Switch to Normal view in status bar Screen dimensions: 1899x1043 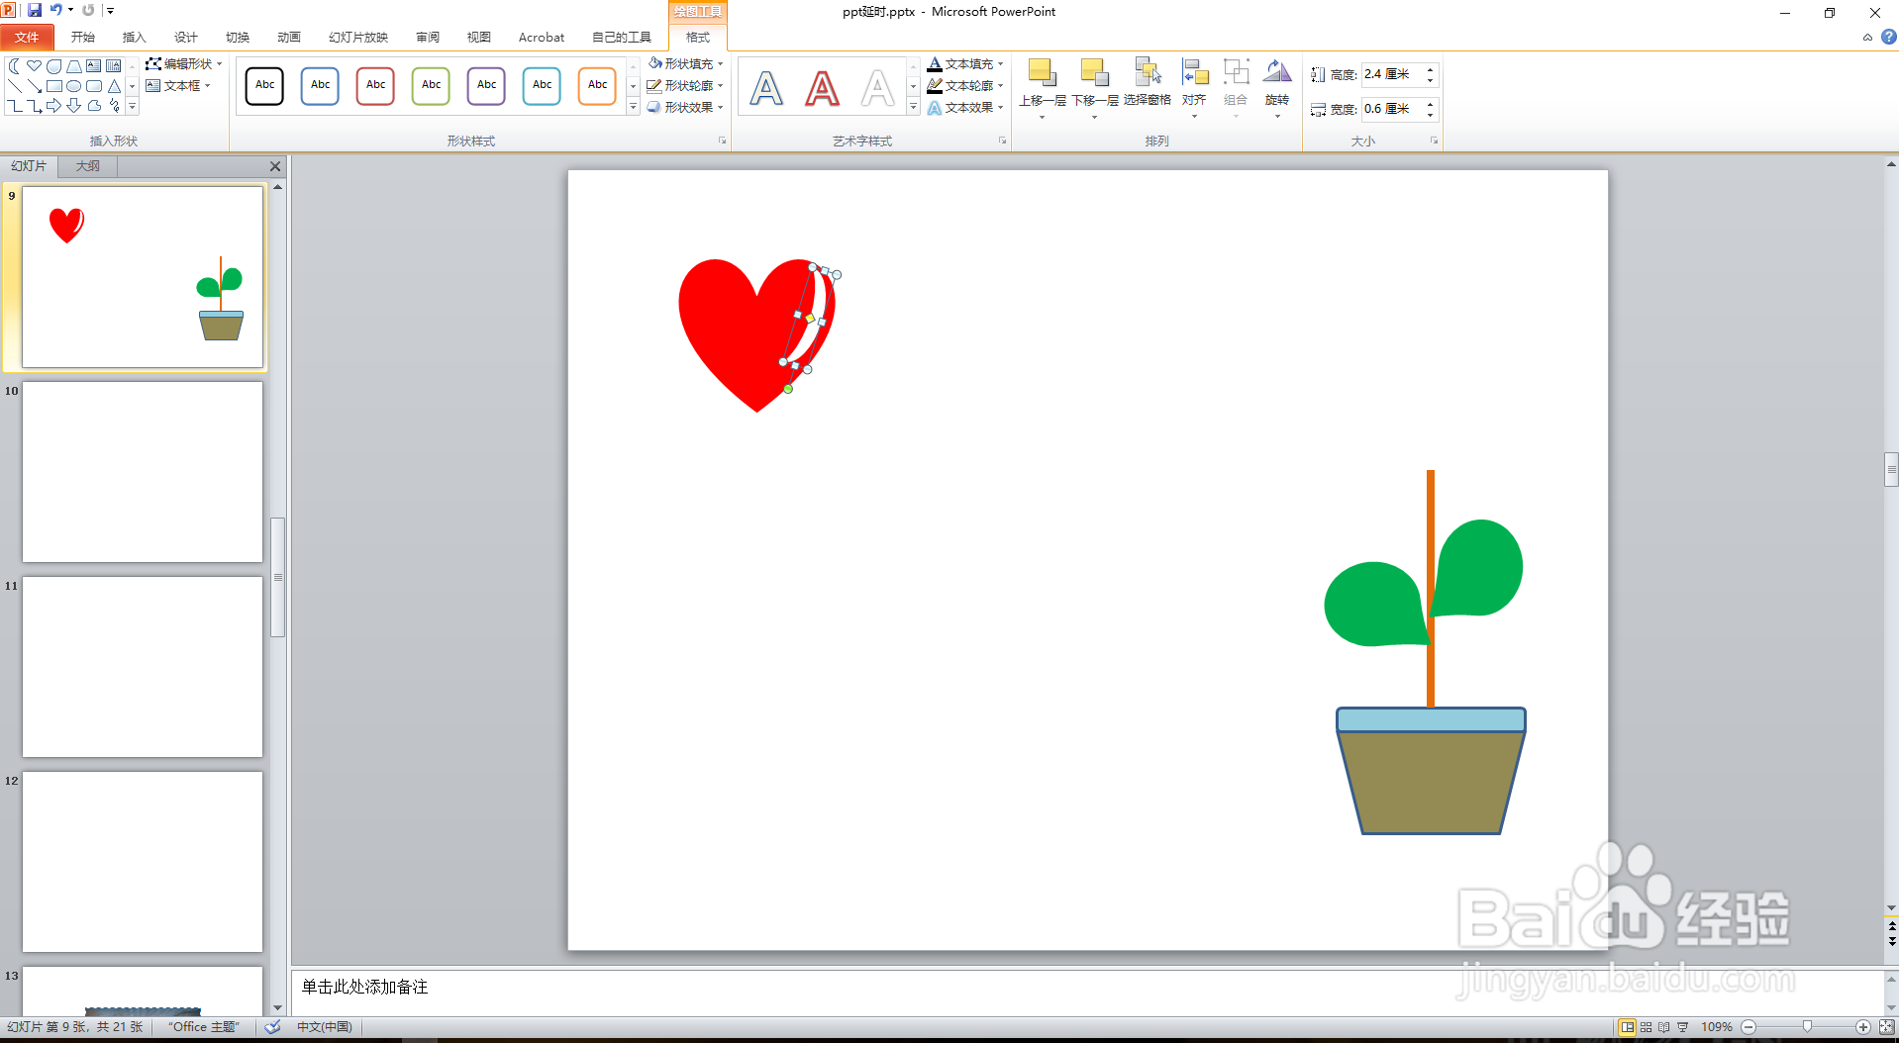1627,1027
